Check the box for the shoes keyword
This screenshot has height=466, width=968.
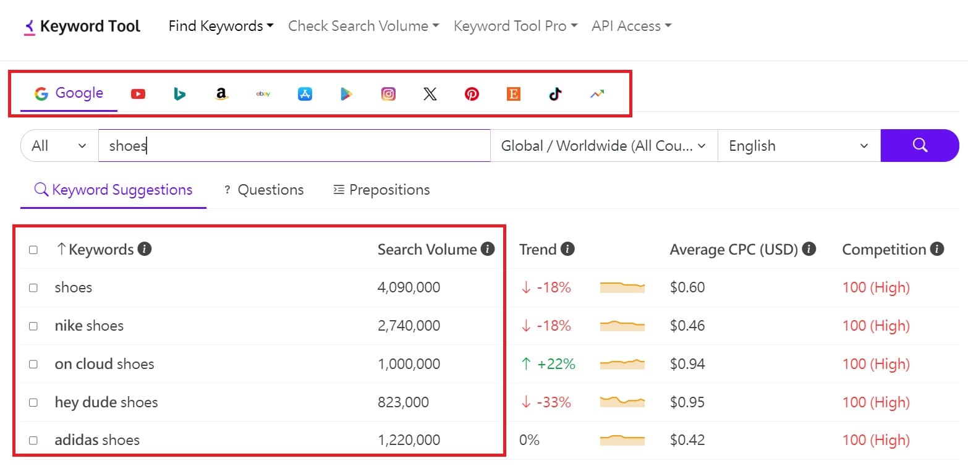tap(33, 287)
